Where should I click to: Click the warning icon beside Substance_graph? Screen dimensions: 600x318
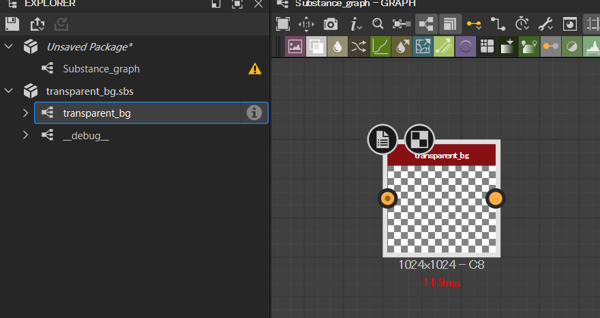point(254,69)
